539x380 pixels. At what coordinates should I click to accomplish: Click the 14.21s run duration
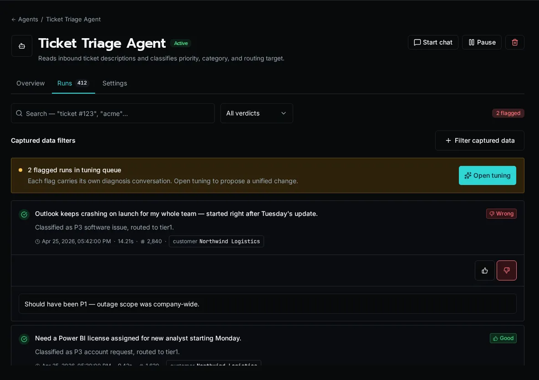(x=126, y=241)
